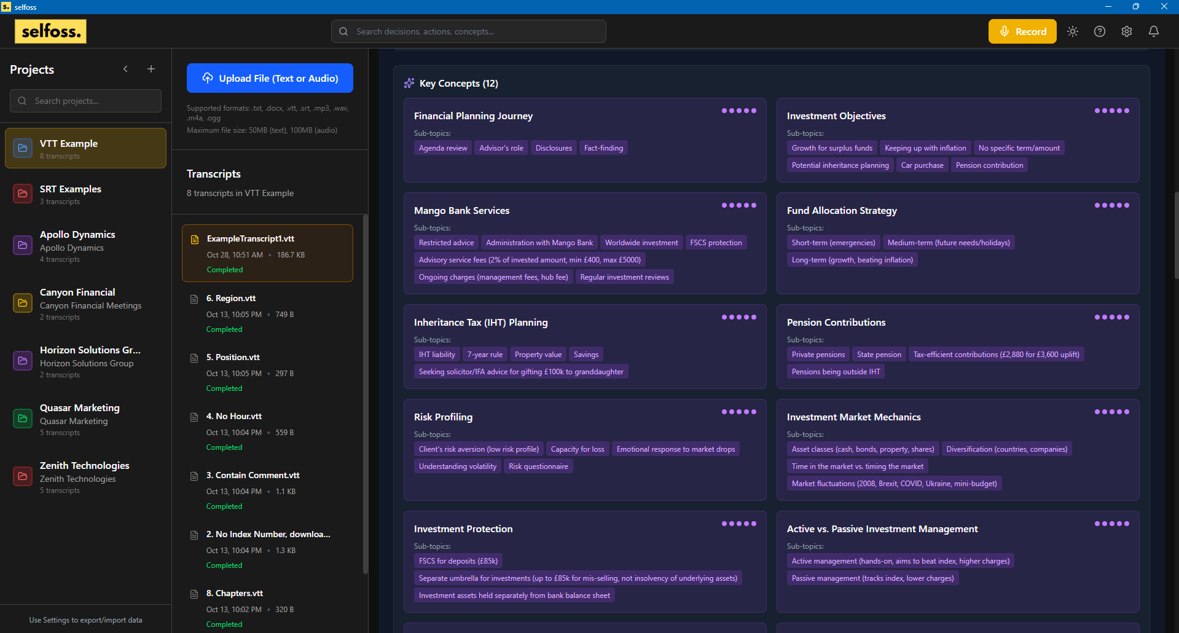
Task: Click the Key Concepts sparkle icon
Action: [x=409, y=84]
